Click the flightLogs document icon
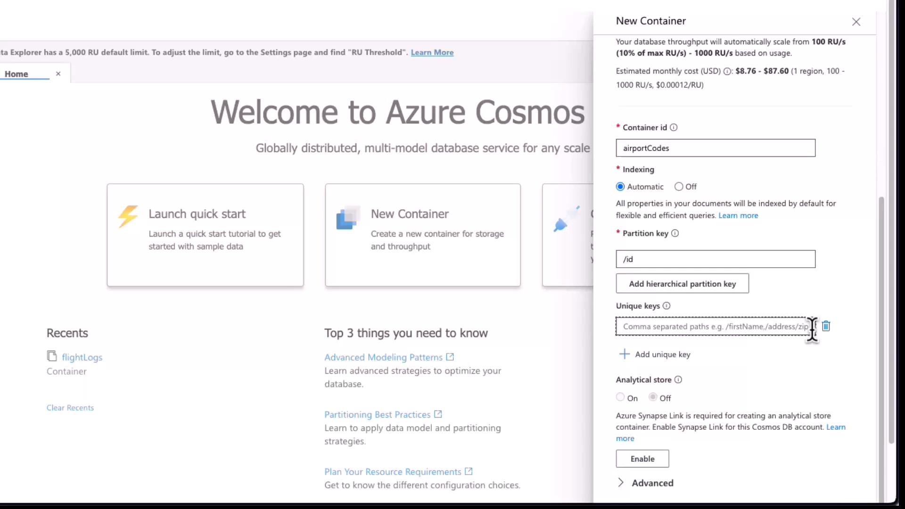 52,356
